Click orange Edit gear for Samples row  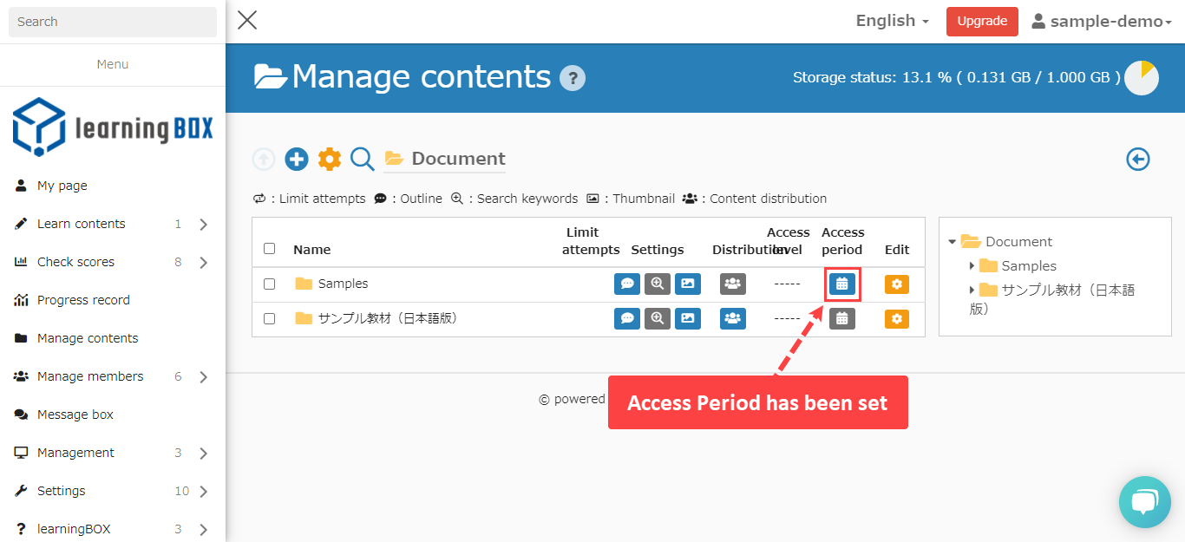click(x=897, y=284)
